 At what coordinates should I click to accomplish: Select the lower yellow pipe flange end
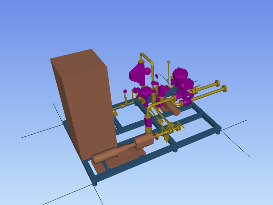(x=224, y=89)
